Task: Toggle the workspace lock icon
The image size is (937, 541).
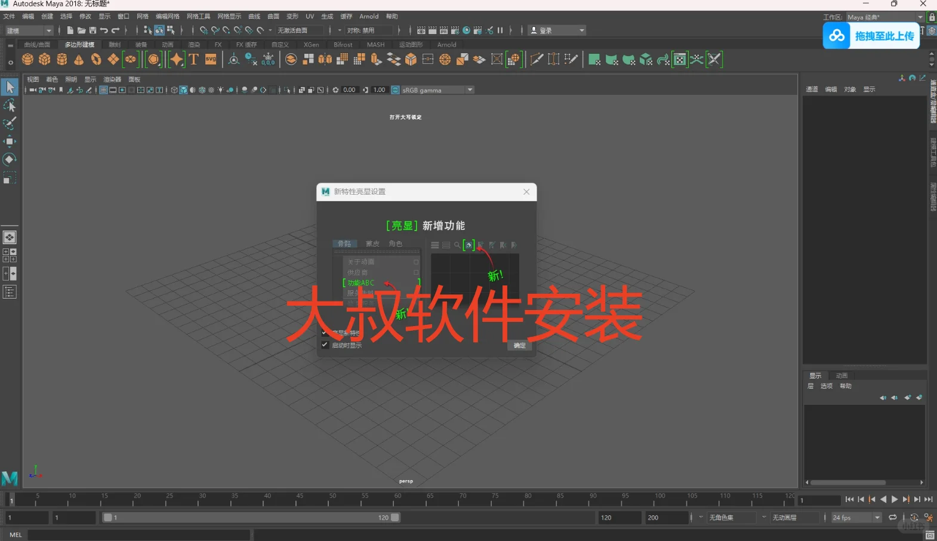Action: (x=932, y=17)
